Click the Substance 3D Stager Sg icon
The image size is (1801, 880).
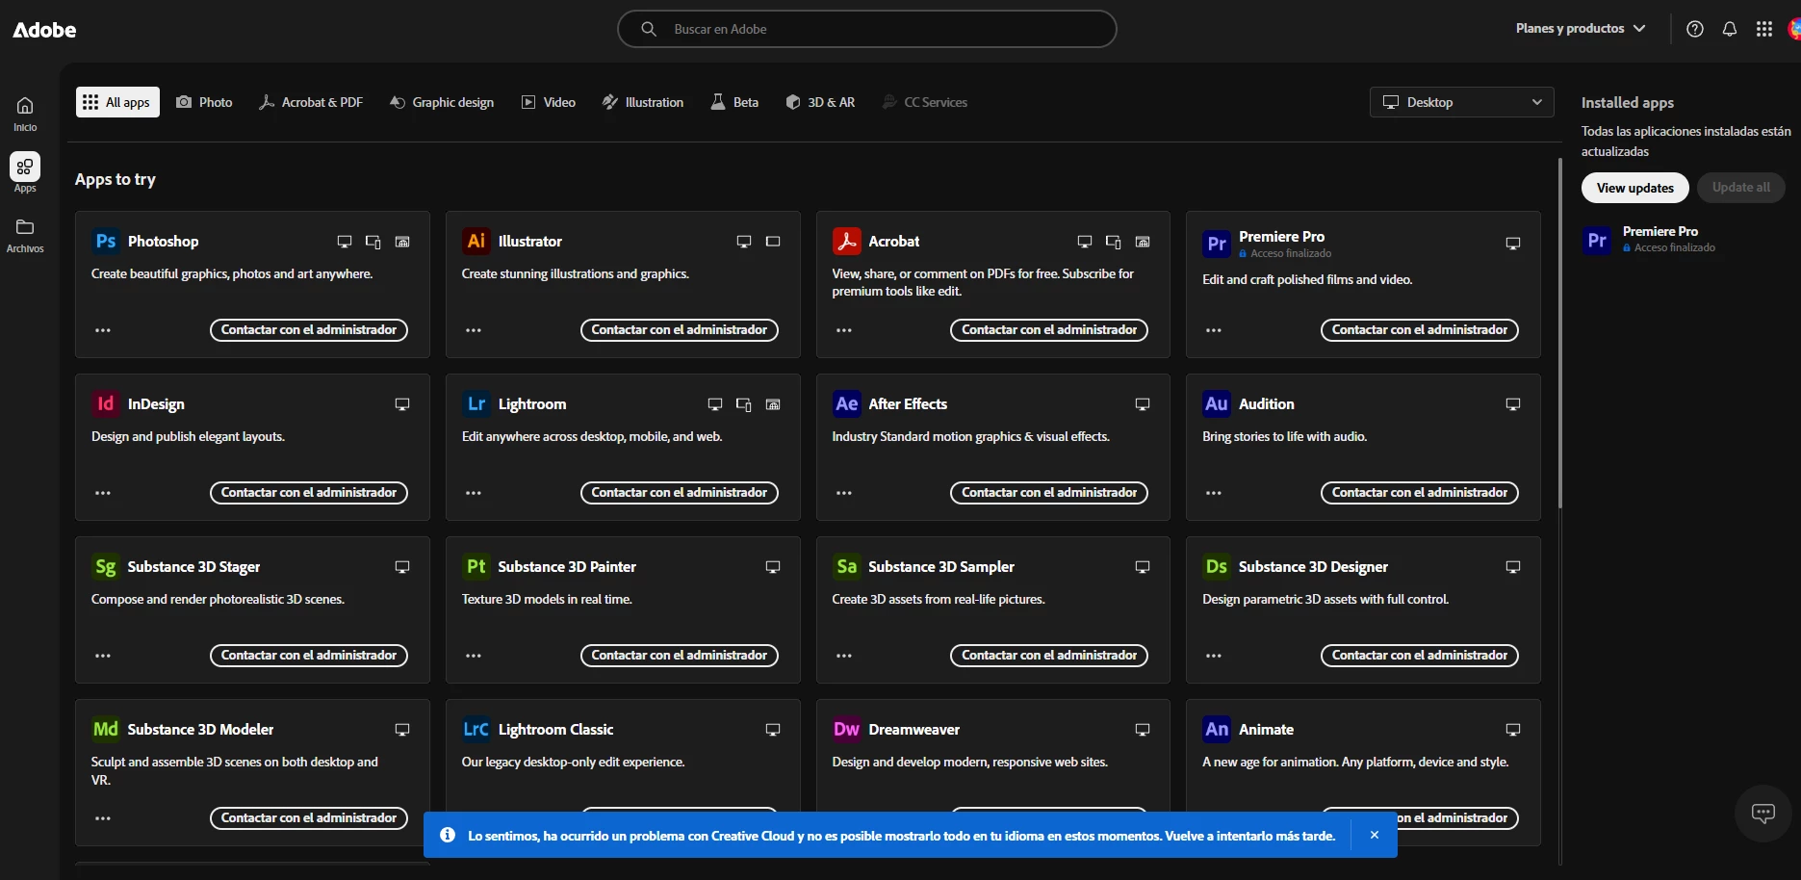pos(106,566)
